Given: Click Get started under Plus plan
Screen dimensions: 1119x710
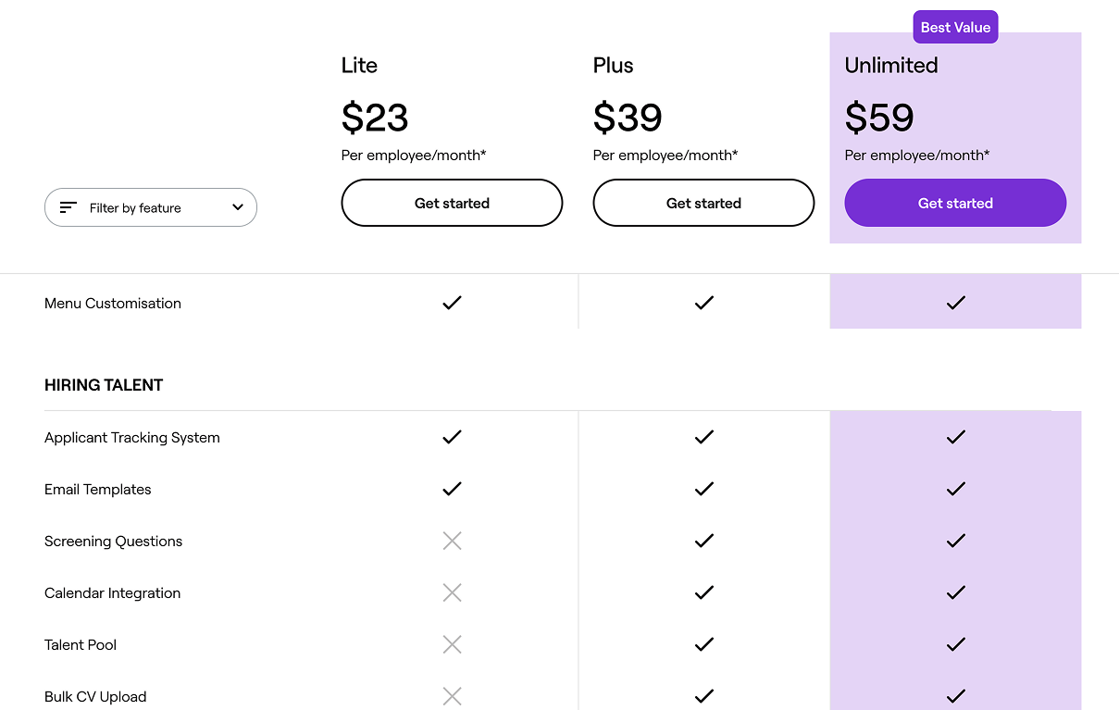Looking at the screenshot, I should [703, 203].
